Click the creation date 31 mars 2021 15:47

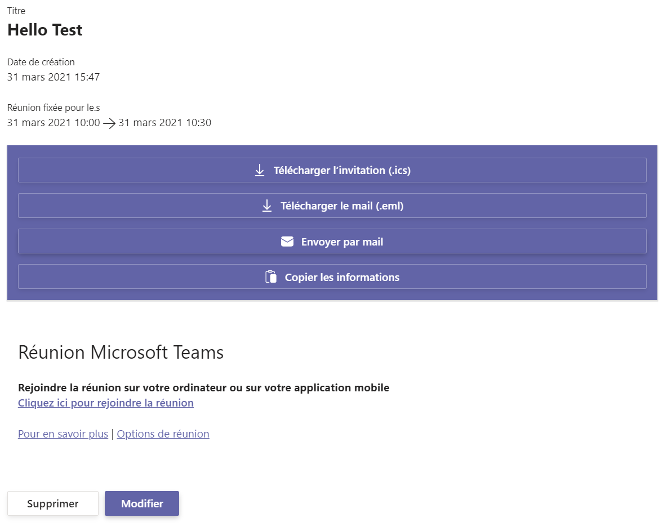(x=54, y=77)
